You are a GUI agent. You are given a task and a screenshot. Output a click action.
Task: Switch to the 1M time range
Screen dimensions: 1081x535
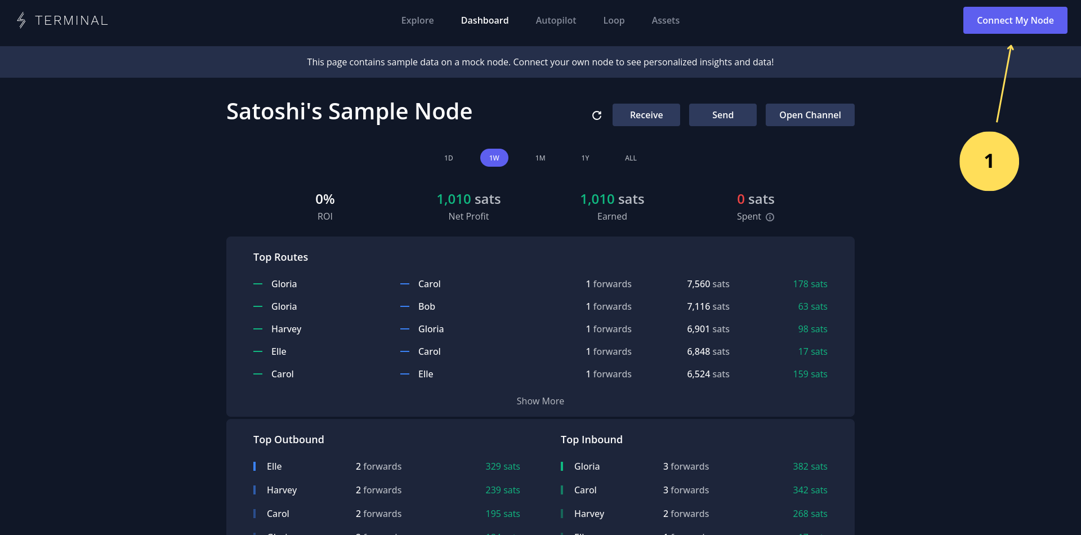(x=540, y=158)
